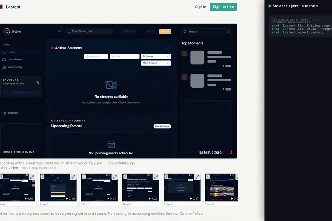Click the calendar icon above No upcoming events
The width and height of the screenshot is (332, 221).
click(111, 144)
